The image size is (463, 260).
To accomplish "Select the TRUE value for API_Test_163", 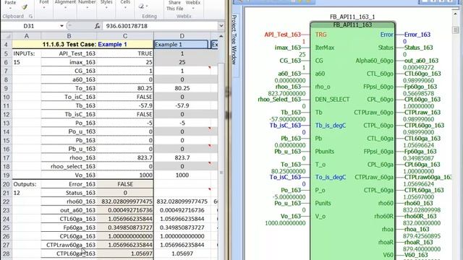I will (x=125, y=53).
